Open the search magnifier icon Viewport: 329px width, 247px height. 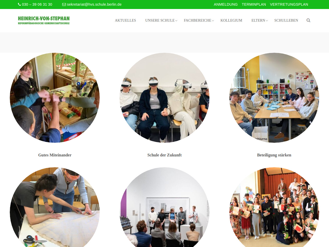pyautogui.click(x=308, y=20)
